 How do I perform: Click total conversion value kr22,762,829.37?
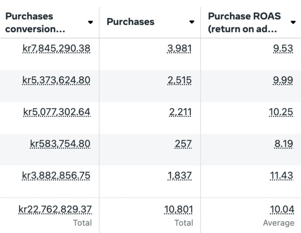click(x=55, y=209)
